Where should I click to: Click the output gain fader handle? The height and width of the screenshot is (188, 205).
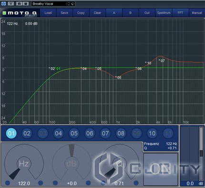pyautogui.click(x=201, y=153)
